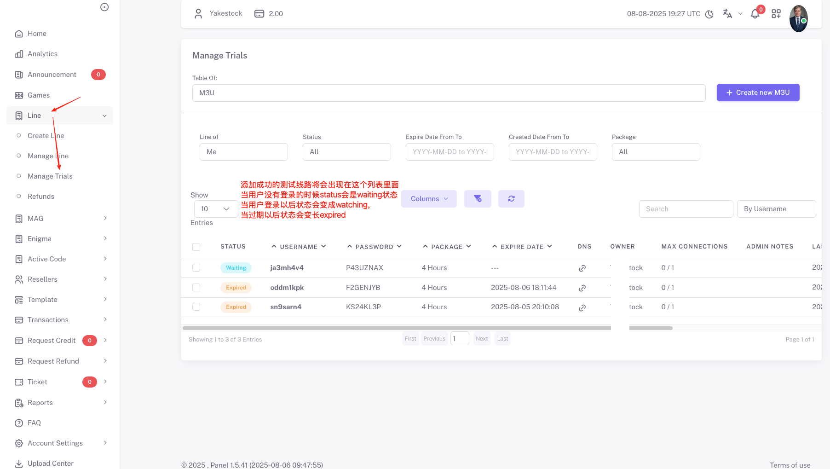Expand the MAG sidebar section

coord(60,219)
